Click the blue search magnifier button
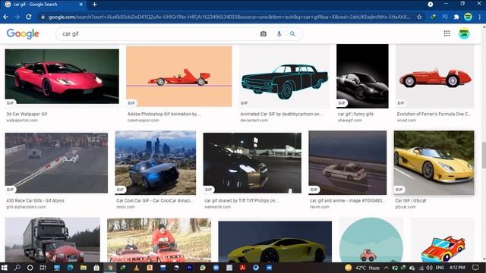The height and width of the screenshot is (273, 486). [292, 33]
